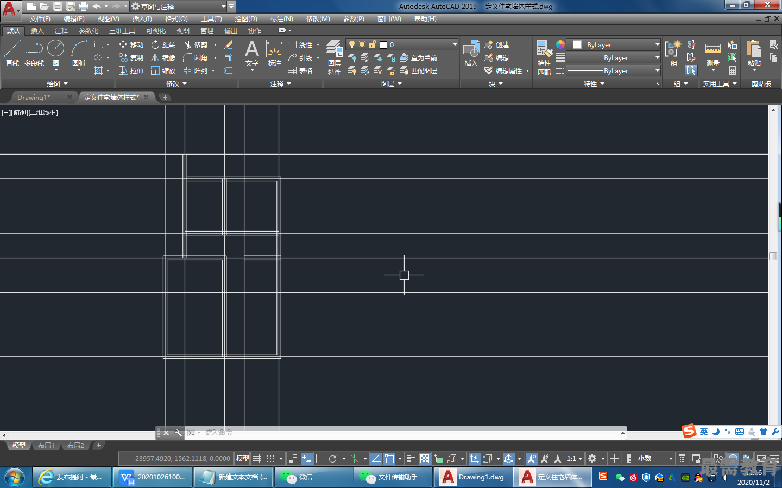Open the workspace dropdown 草图与注释
Screen dimensions: 782x488
(x=178, y=7)
